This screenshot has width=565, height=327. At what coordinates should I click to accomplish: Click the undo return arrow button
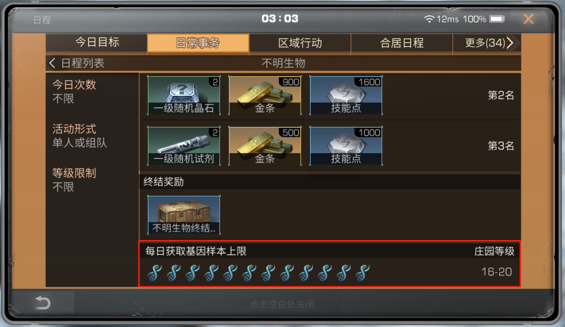(x=42, y=303)
